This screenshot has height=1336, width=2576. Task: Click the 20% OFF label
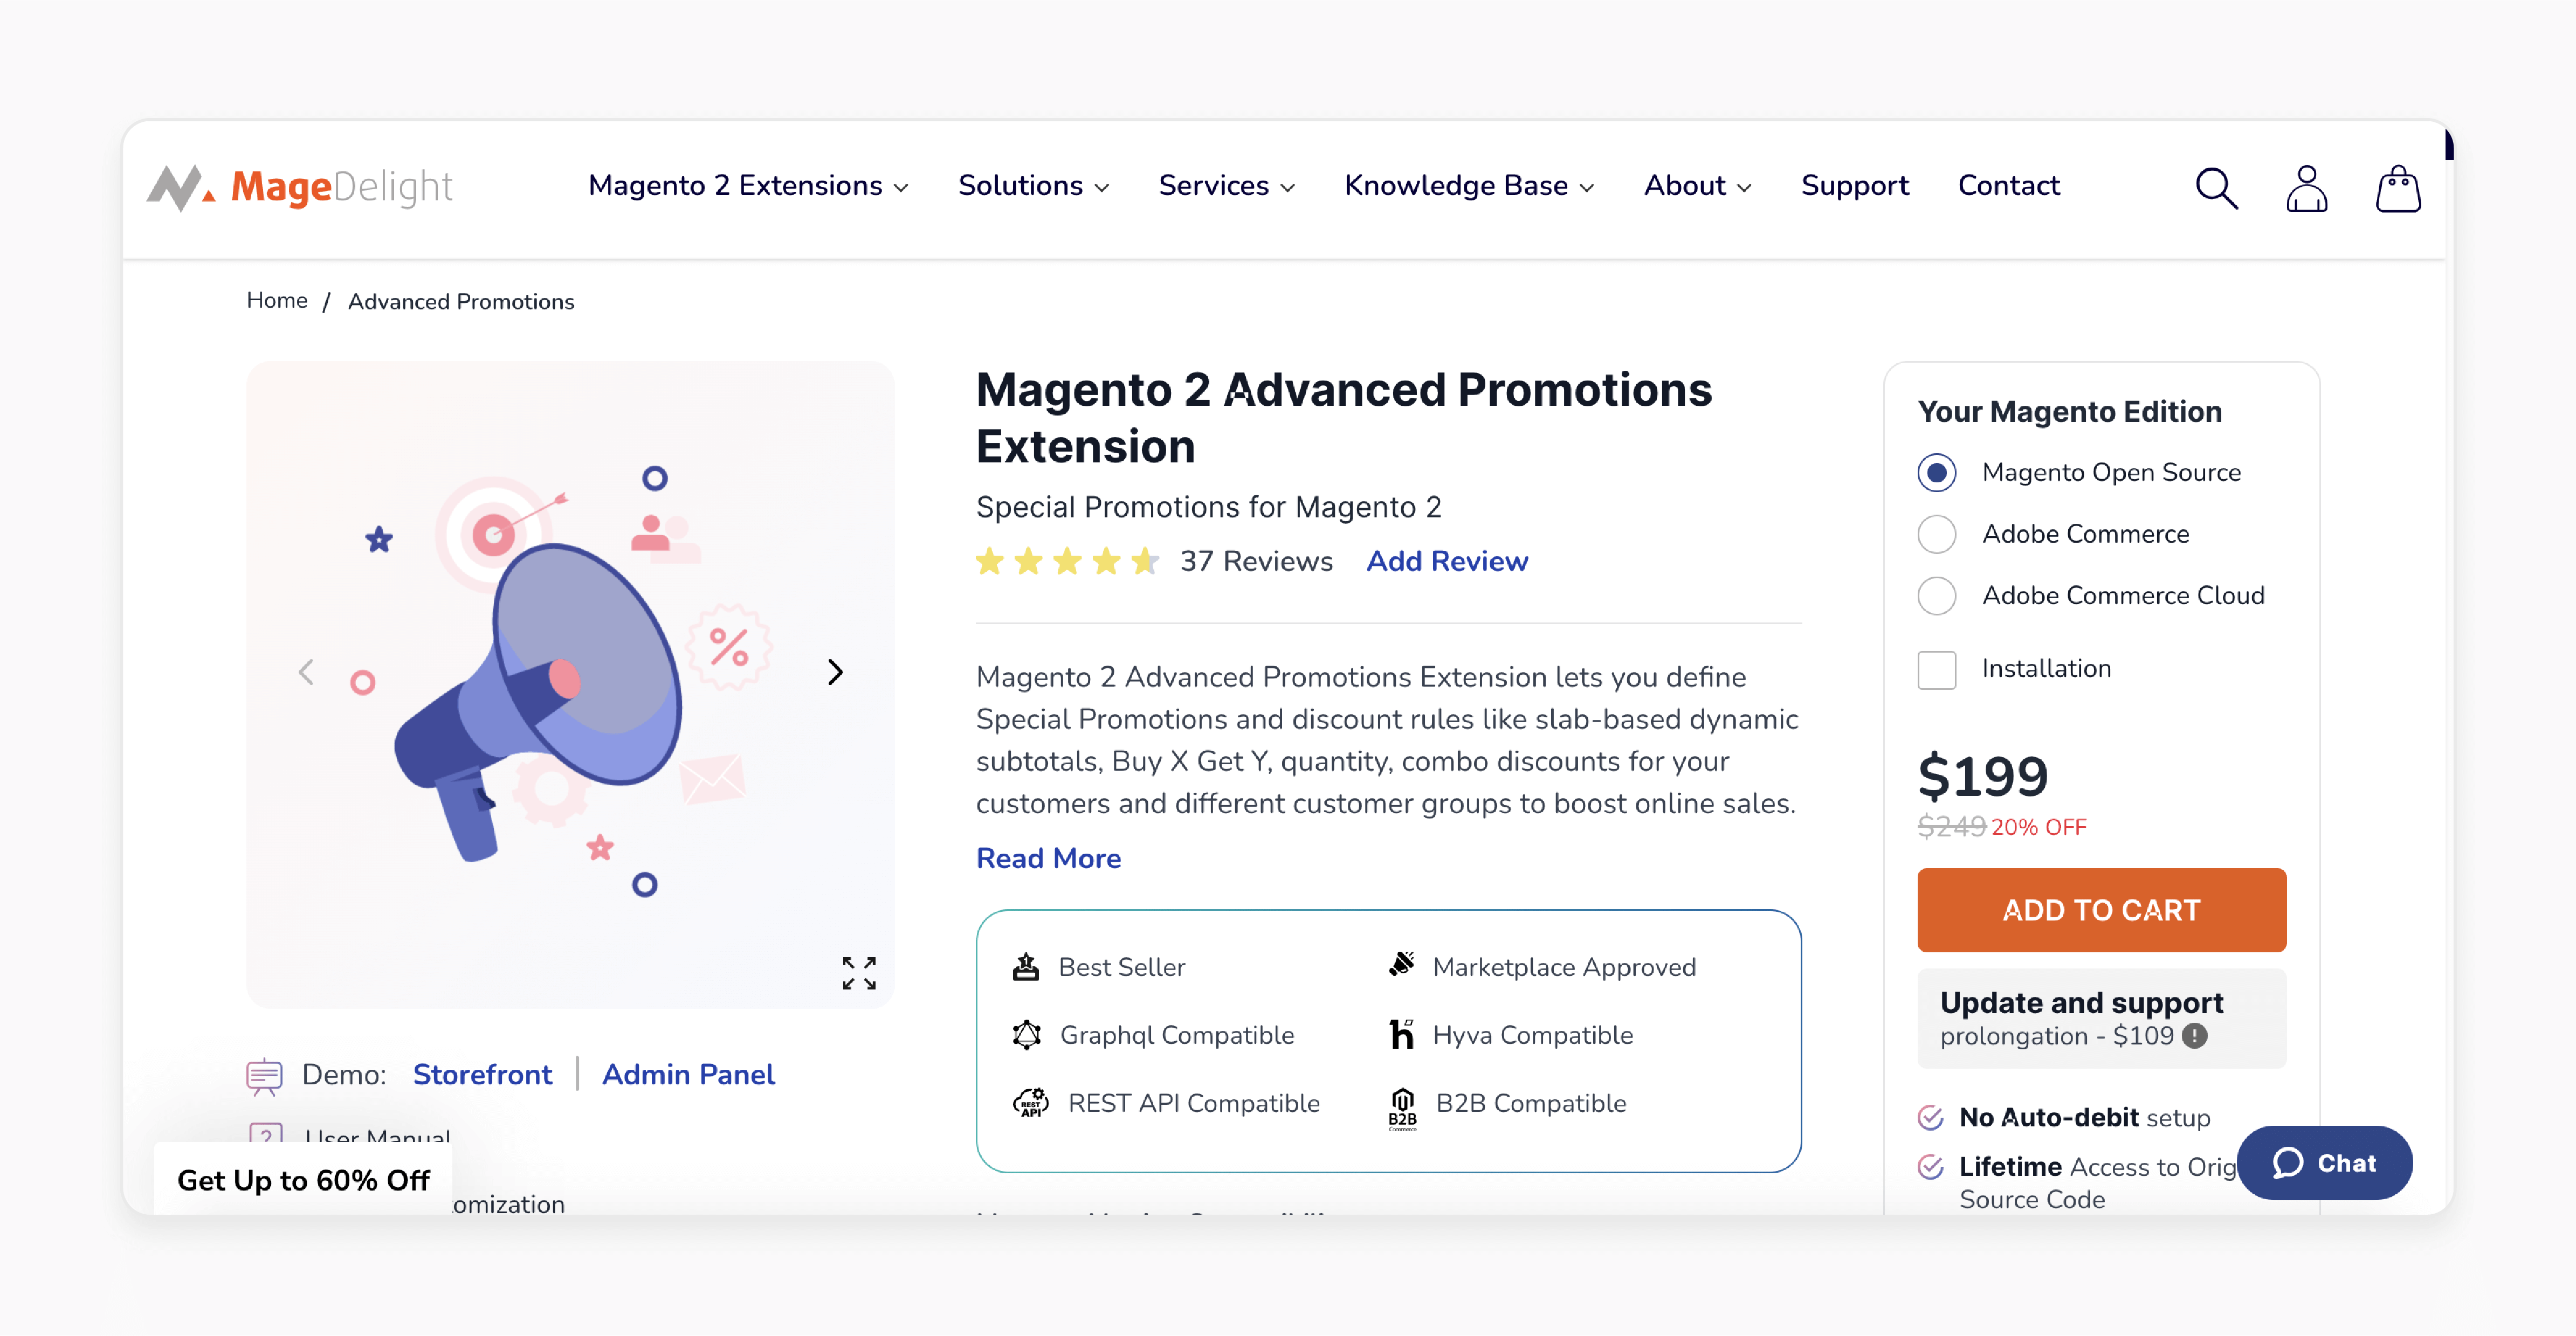tap(2038, 826)
